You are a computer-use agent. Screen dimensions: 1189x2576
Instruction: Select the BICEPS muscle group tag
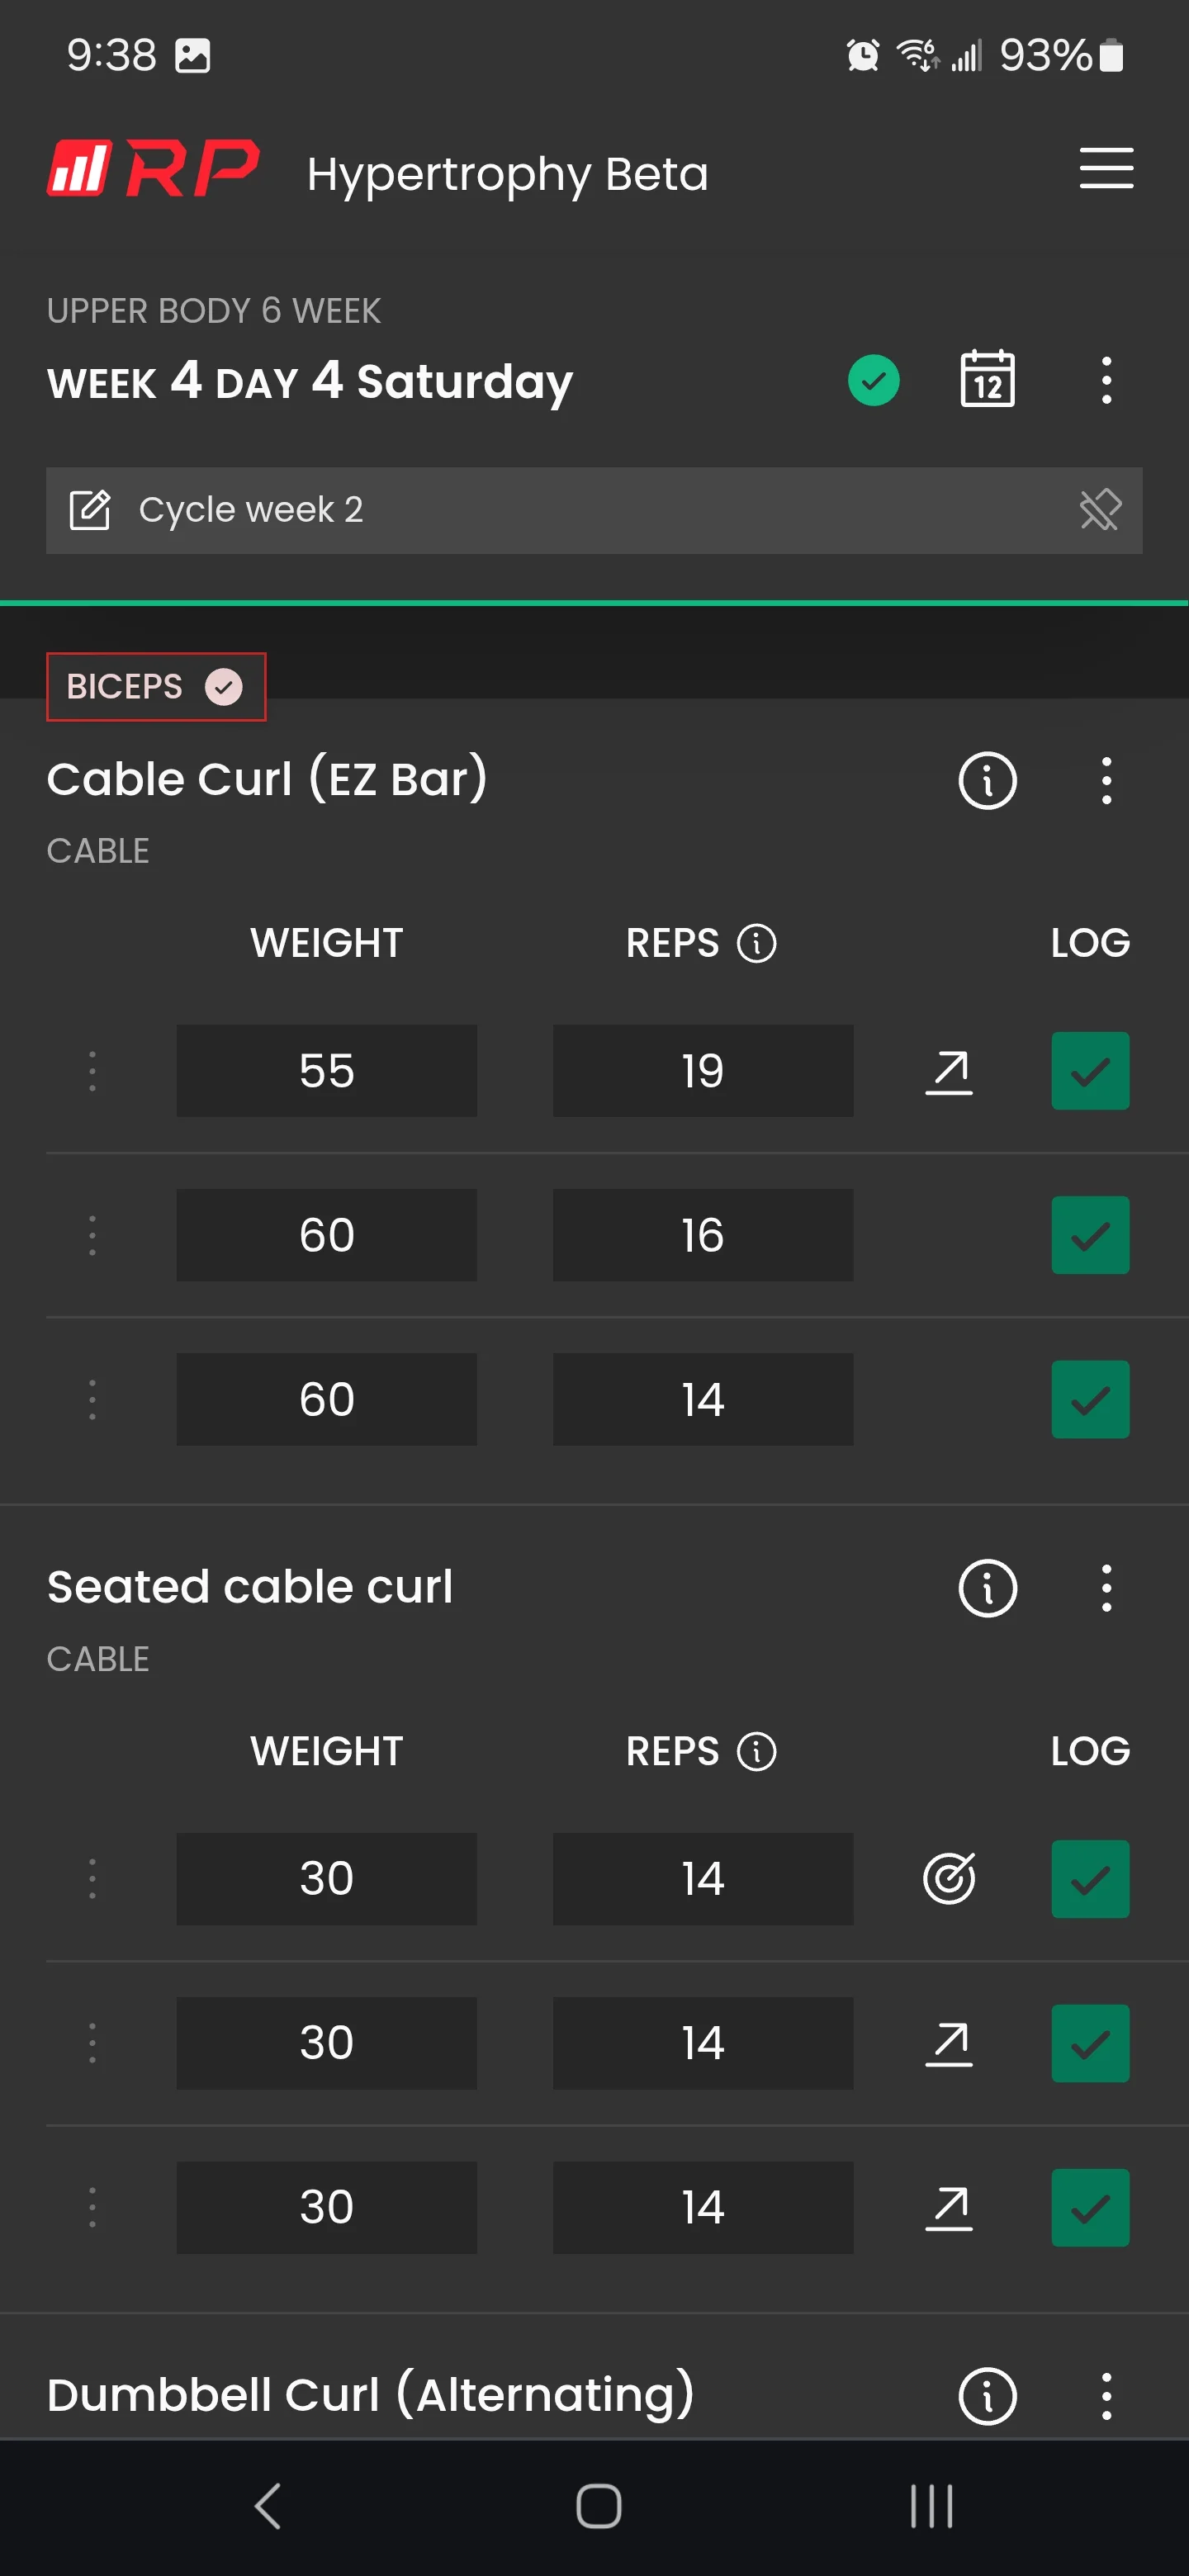[156, 687]
